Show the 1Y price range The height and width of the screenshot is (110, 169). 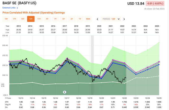pyautogui.click(x=80, y=19)
